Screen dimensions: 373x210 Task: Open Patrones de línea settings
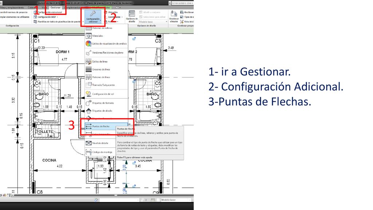(x=106, y=77)
